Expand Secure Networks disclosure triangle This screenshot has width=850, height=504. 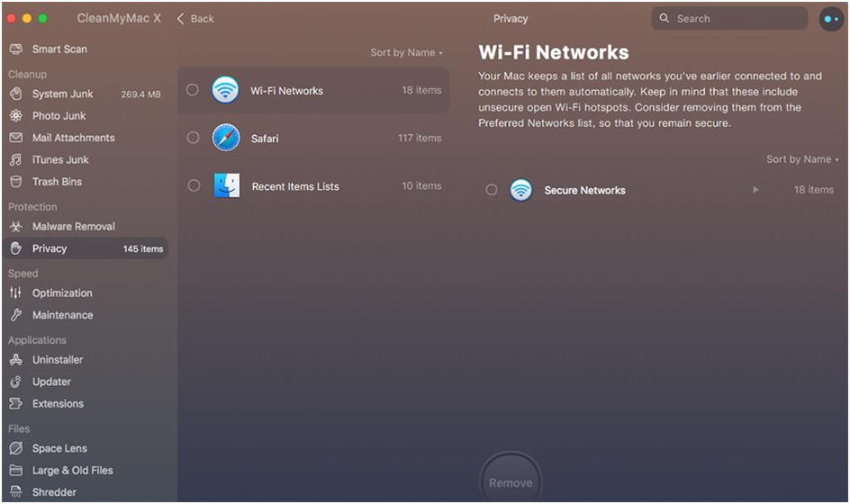[755, 190]
